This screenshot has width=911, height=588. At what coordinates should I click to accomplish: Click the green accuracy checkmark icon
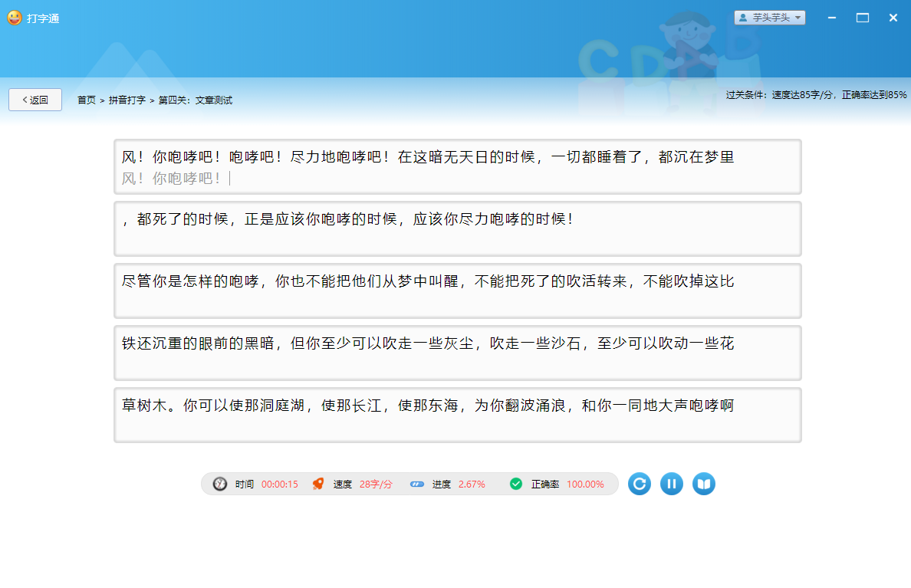(x=516, y=484)
